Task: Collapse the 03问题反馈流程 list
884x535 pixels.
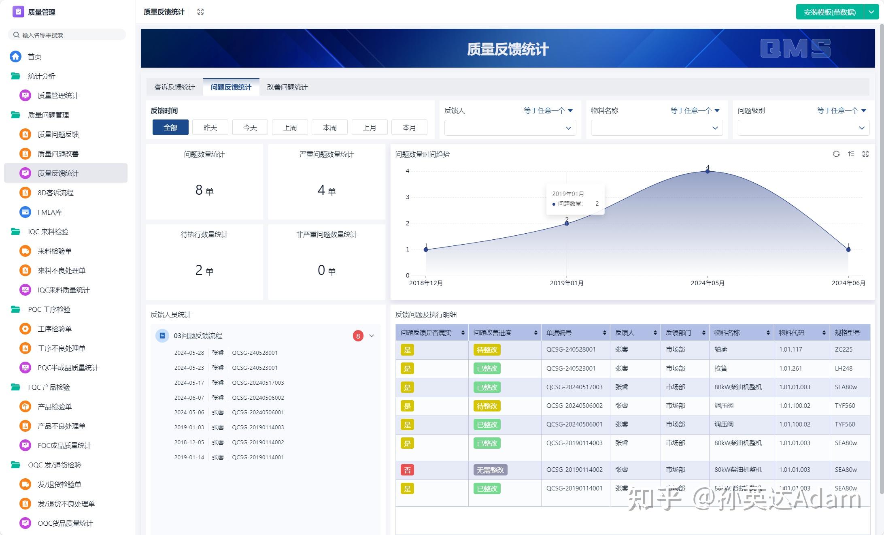Action: pos(371,335)
